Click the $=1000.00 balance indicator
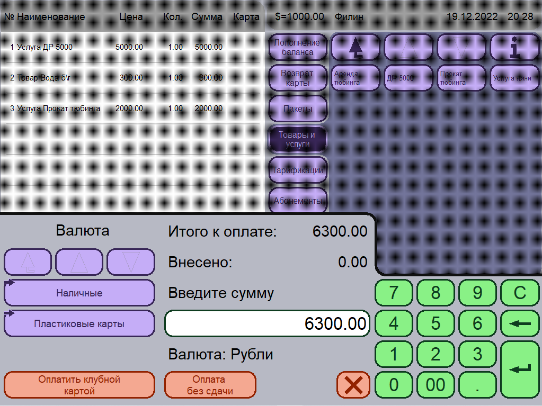The height and width of the screenshot is (406, 542). click(300, 16)
